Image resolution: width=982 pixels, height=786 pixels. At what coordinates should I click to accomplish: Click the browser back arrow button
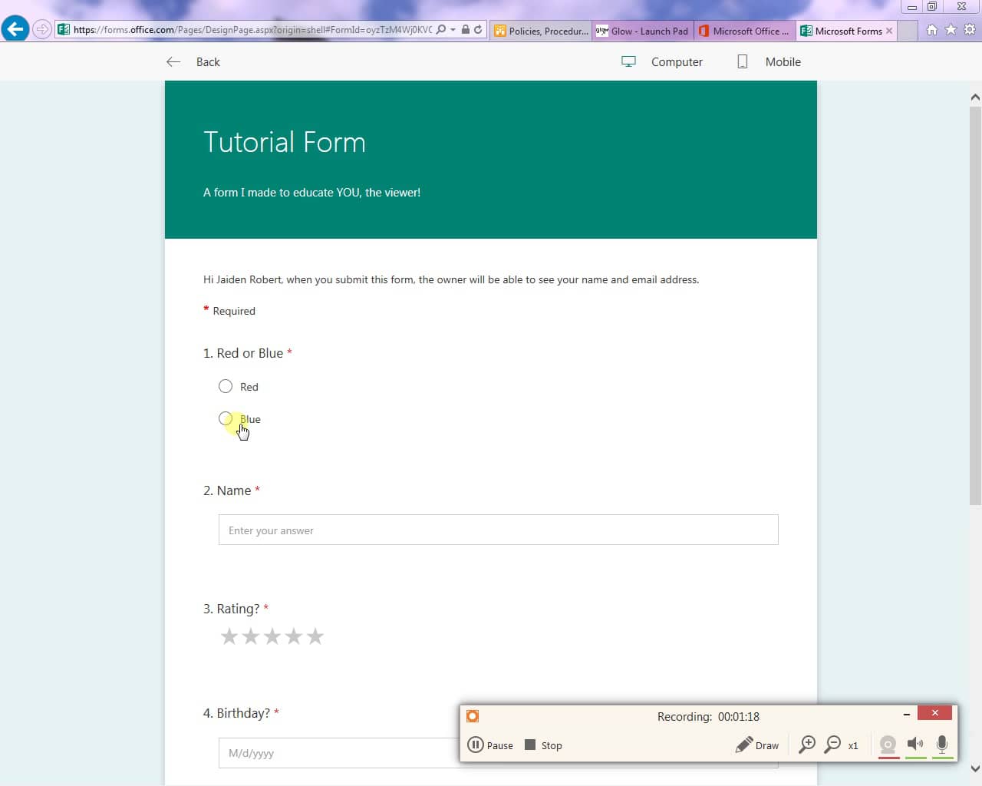[15, 29]
